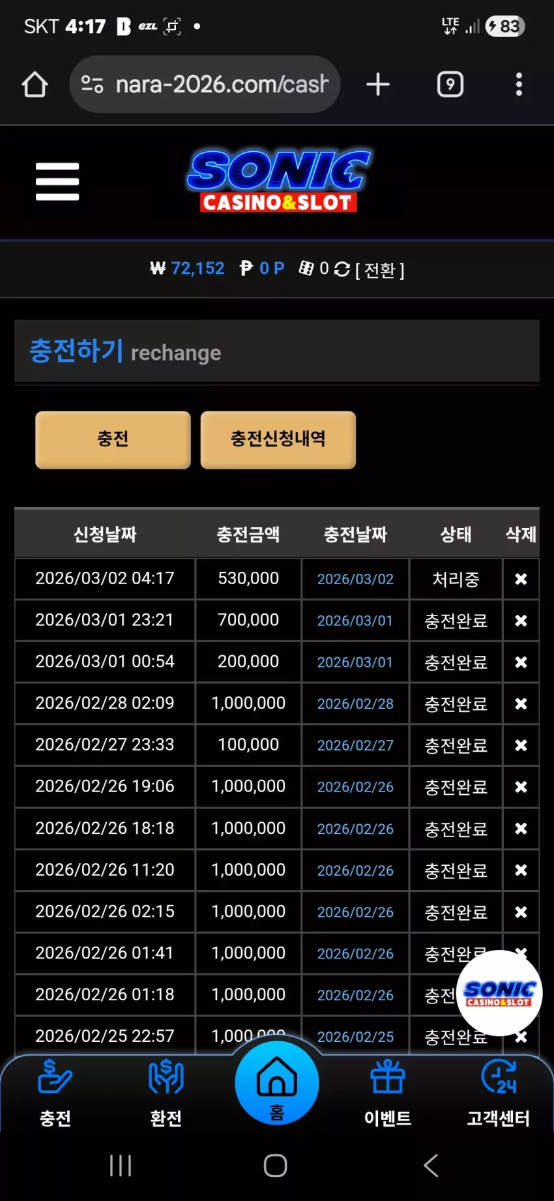
Task: Show open tabs count button
Action: (450, 84)
